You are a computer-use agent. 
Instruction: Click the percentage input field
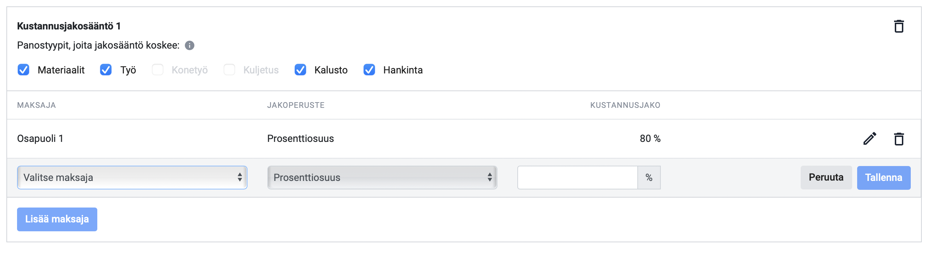578,178
